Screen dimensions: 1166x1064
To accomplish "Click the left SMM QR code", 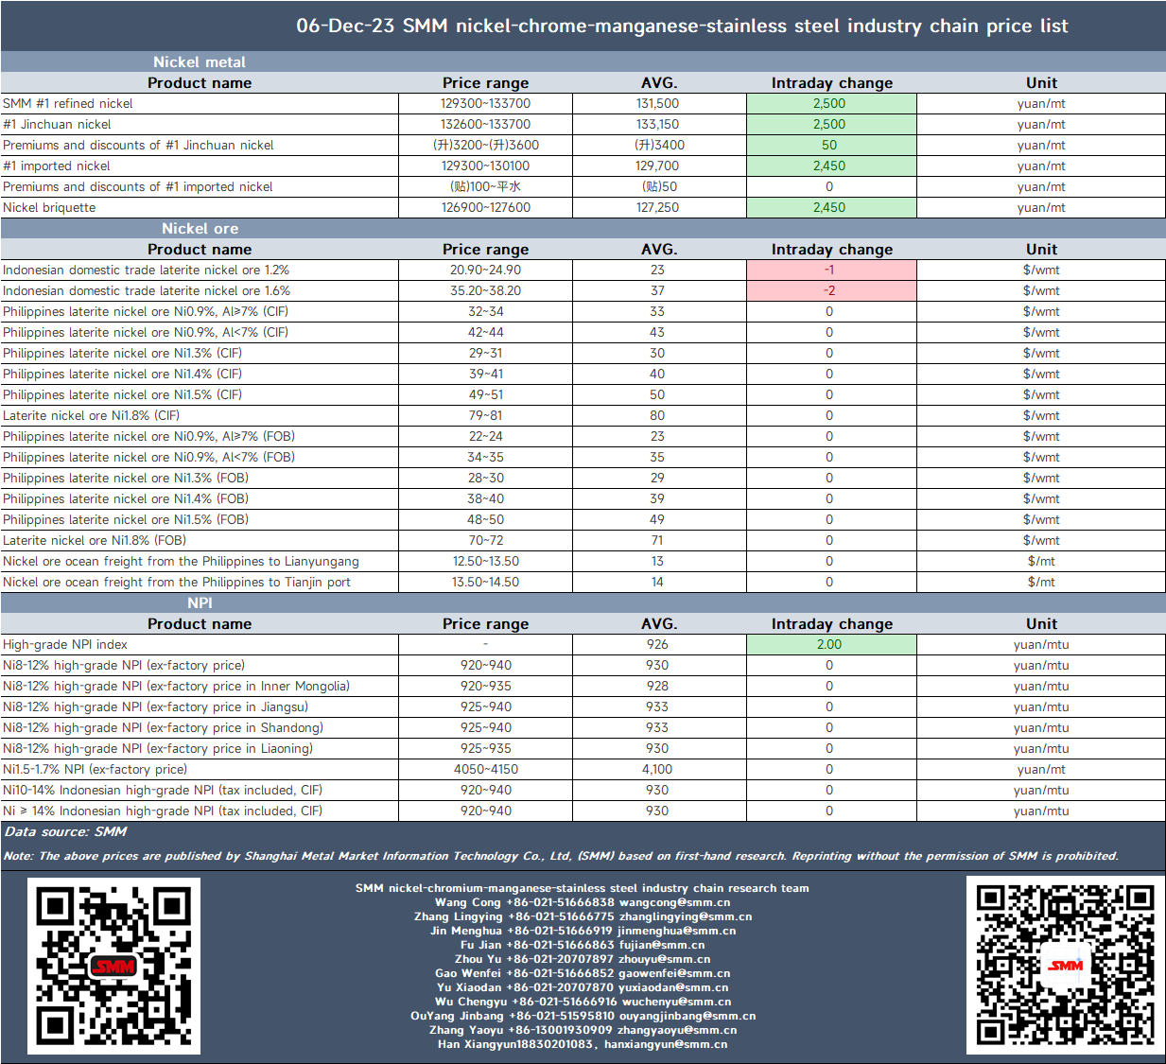I will pyautogui.click(x=113, y=966).
